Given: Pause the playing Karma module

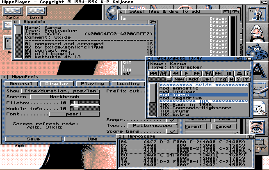Looking at the screenshot, I should pos(228,73).
